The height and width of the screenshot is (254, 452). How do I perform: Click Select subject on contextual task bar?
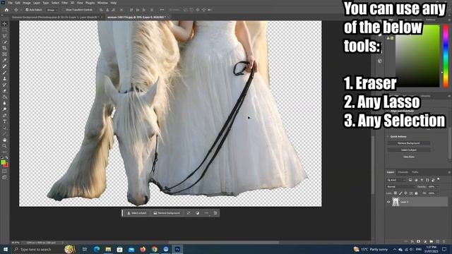(137, 213)
